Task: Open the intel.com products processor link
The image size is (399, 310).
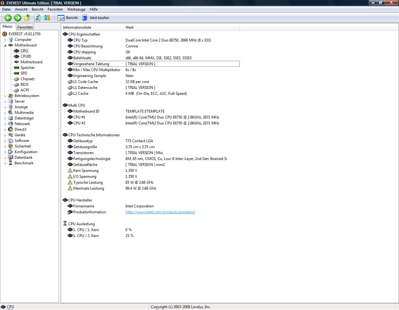Action: pos(160,212)
